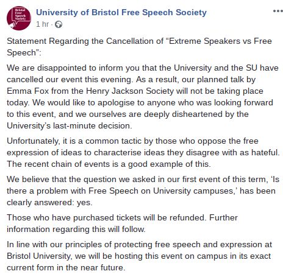Click the megaphone graphic in the society logo

(x=12, y=25)
